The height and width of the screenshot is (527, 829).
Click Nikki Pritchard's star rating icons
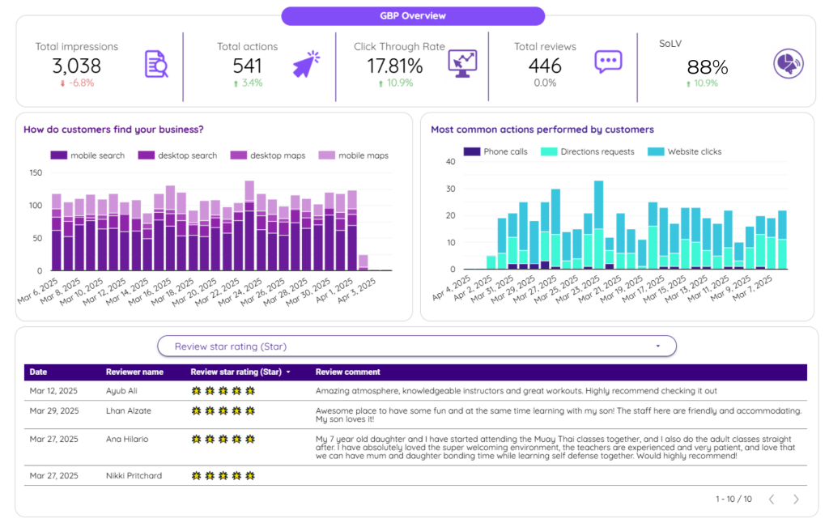tap(223, 476)
